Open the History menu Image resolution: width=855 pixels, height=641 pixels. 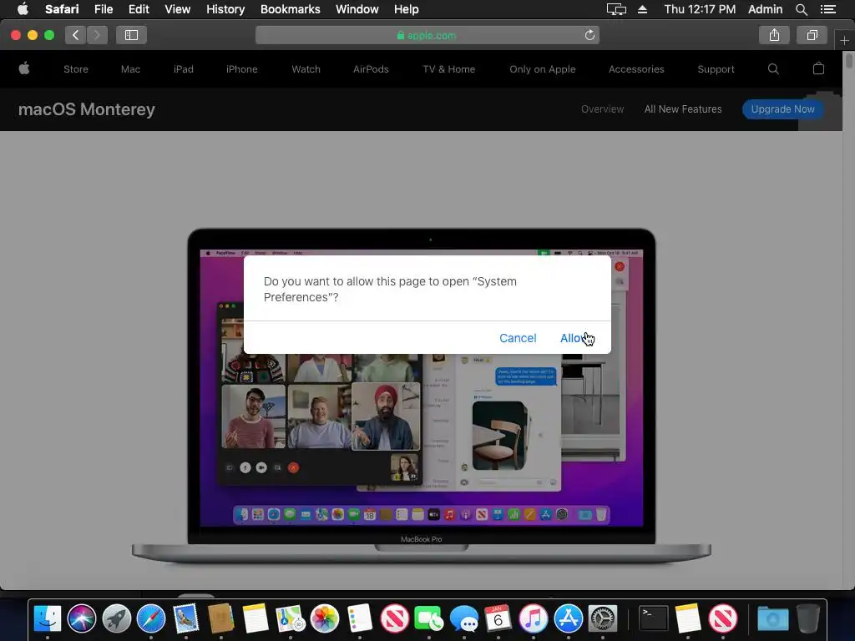[x=225, y=8]
